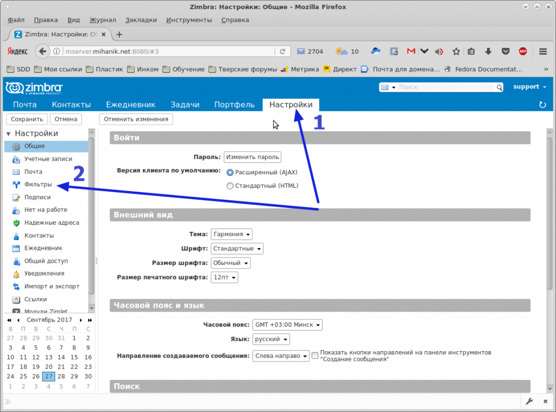Click the Firefox address bar

coord(169,52)
